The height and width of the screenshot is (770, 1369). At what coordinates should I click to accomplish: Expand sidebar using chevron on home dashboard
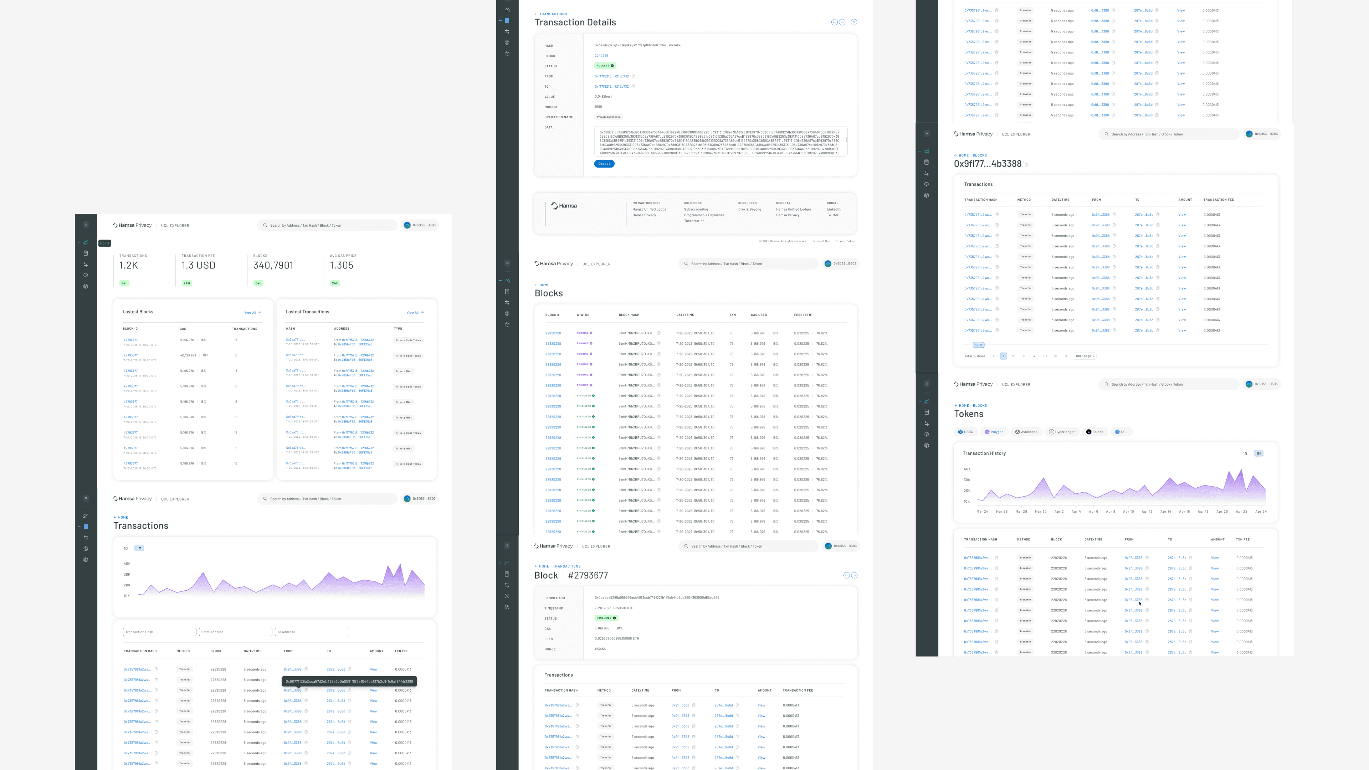86,225
